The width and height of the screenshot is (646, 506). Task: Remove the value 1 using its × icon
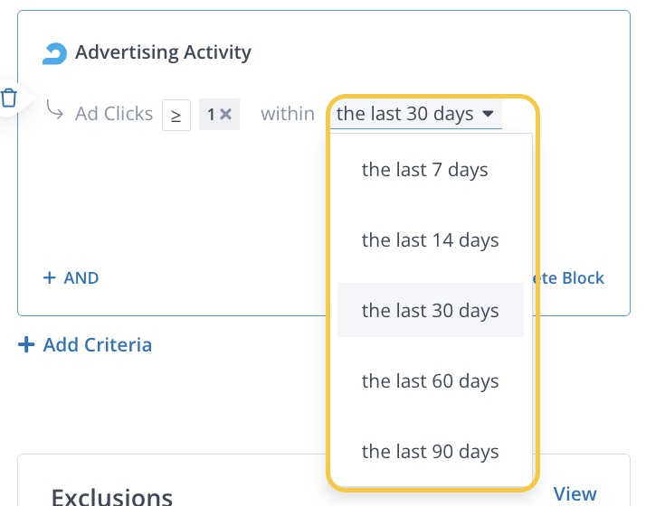(x=226, y=115)
